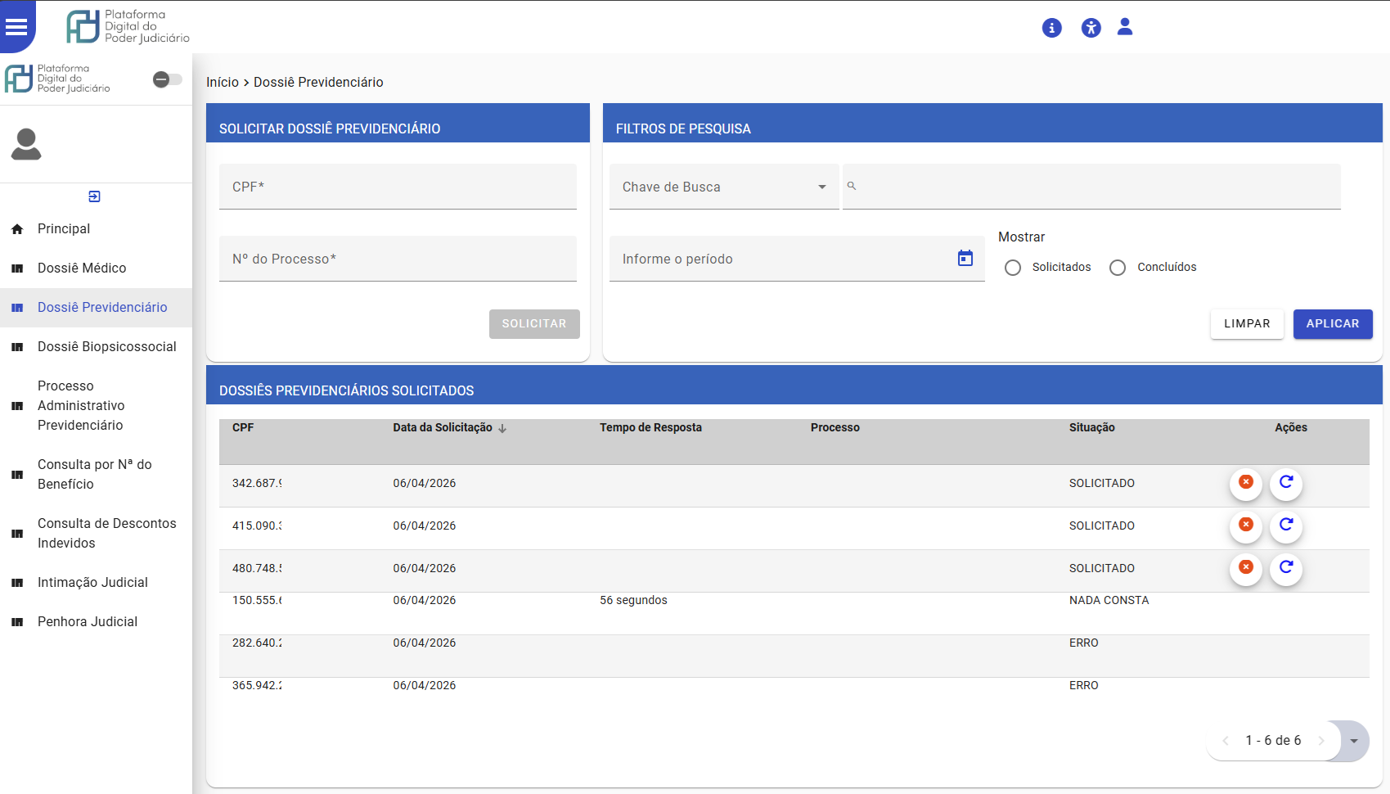Click the Informe o período field
1390x794 pixels.
[x=797, y=259]
